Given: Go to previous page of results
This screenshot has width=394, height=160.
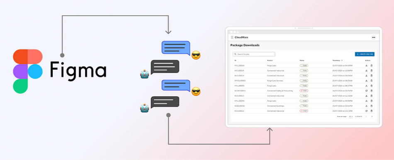Looking at the screenshot, I should tap(366, 117).
